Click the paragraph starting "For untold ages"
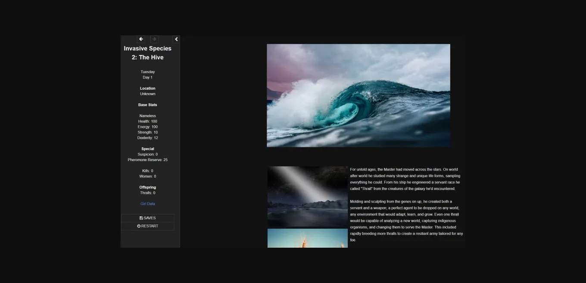The width and height of the screenshot is (586, 283). tap(405, 179)
